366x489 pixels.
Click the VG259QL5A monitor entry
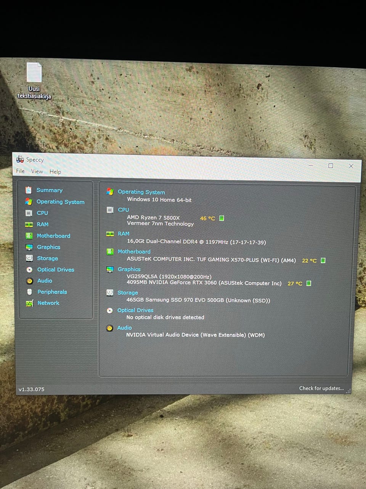pyautogui.click(x=169, y=277)
